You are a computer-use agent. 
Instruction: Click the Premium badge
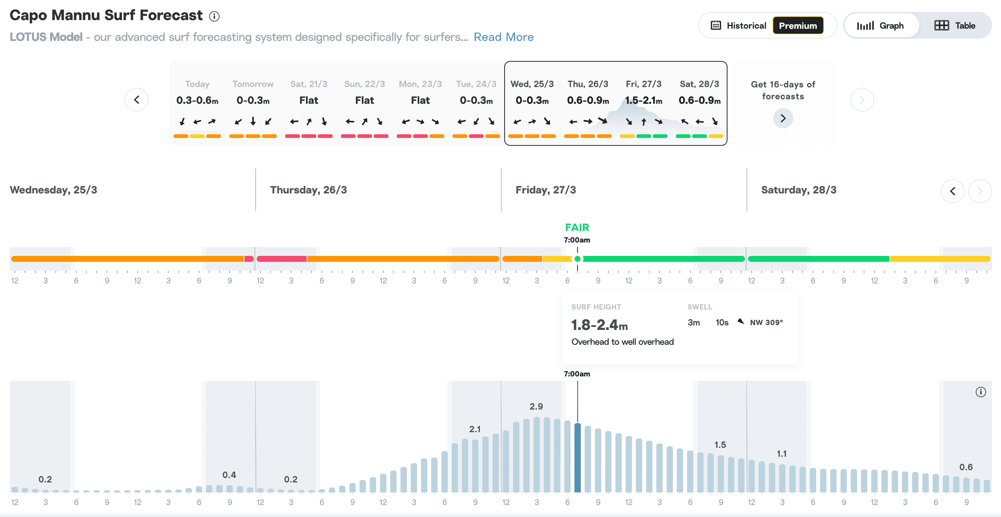[x=798, y=26]
